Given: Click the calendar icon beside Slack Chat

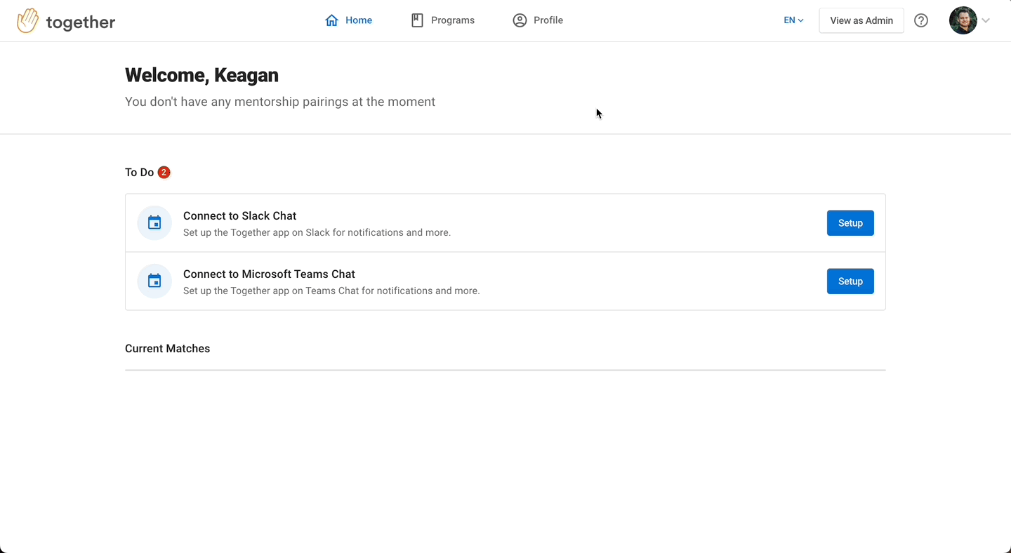Looking at the screenshot, I should (154, 223).
